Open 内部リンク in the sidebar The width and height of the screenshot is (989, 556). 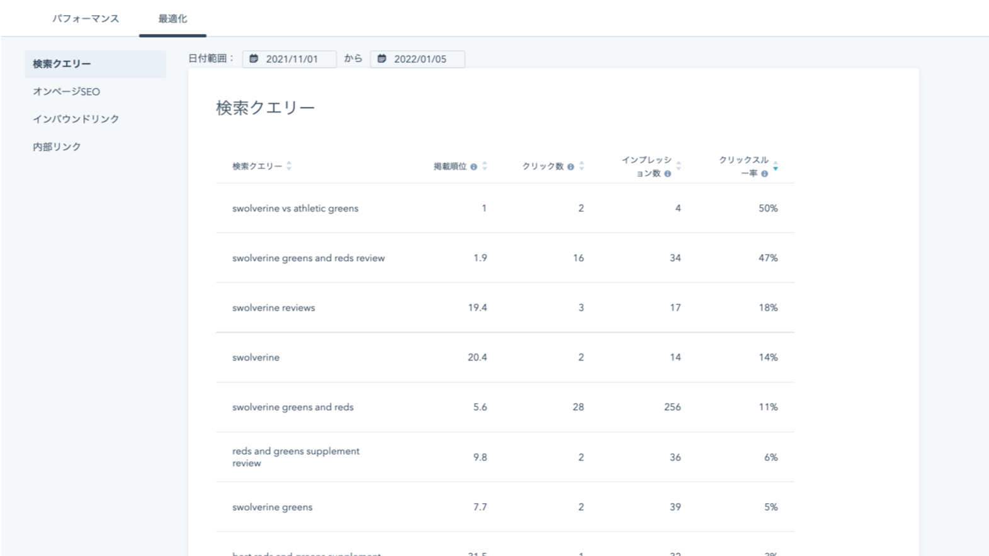coord(57,147)
